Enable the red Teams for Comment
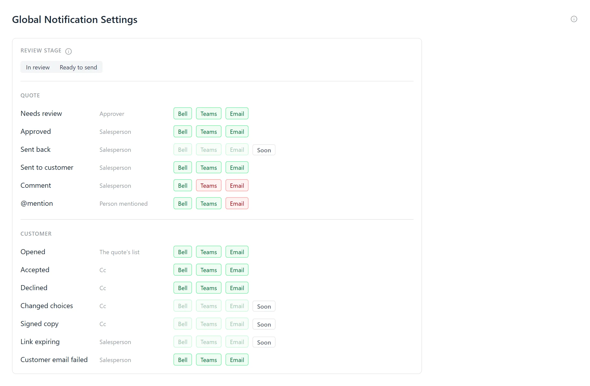The image size is (590, 386). pyautogui.click(x=209, y=186)
